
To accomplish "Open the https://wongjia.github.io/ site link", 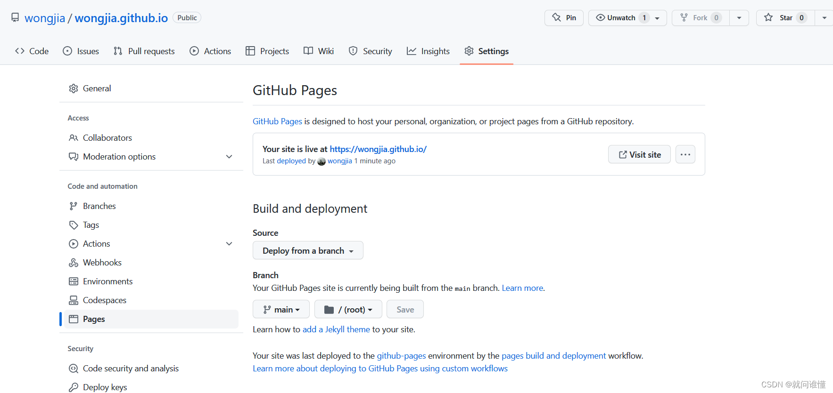I will pos(378,149).
